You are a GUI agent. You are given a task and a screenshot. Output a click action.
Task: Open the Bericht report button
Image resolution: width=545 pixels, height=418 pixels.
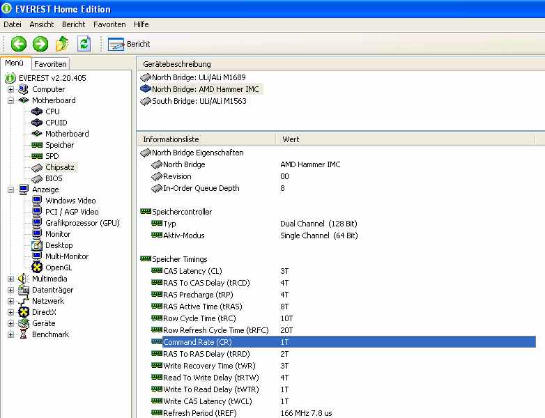[x=130, y=44]
